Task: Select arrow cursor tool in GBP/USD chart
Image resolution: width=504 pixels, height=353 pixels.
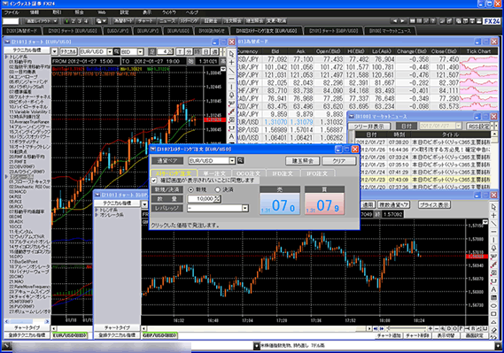Action: click(x=493, y=207)
